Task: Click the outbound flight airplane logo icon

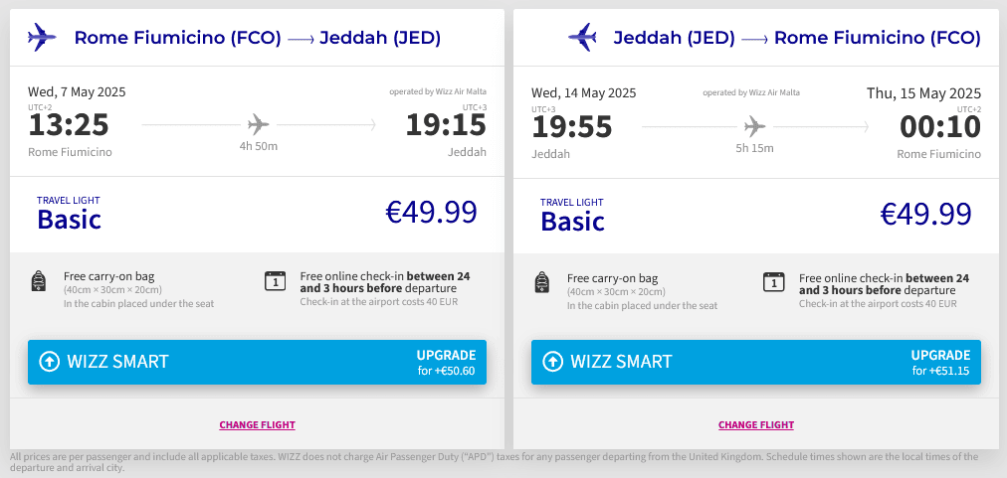Action: pos(43,38)
